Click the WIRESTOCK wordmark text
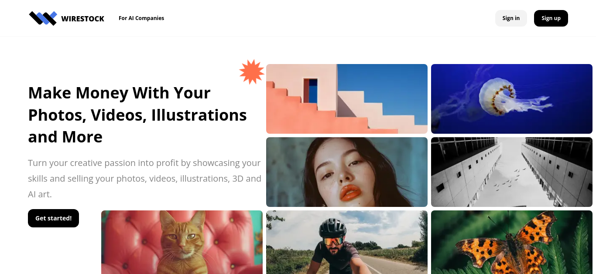596x274 pixels. coord(83,19)
